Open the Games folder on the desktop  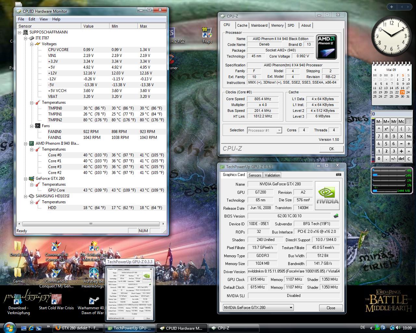(x=19, y=275)
